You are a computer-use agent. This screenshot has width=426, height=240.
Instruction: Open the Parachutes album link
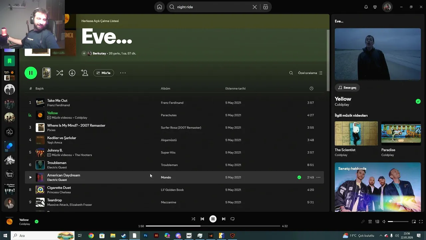click(x=169, y=115)
